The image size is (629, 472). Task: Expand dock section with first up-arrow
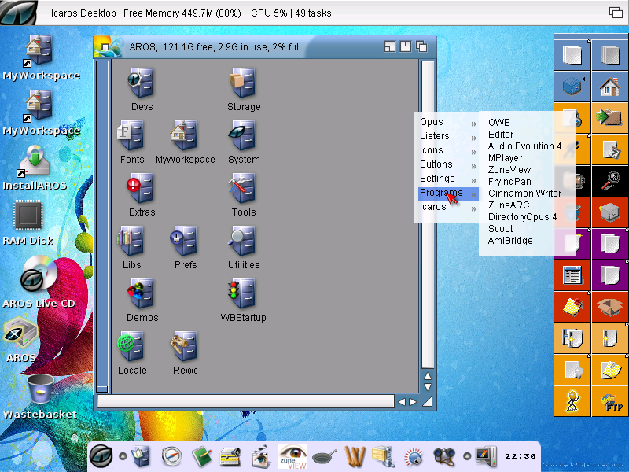coord(123,456)
